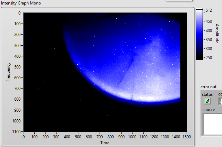Click the 1500 Time axis value
222x147 pixels.
tap(187, 137)
